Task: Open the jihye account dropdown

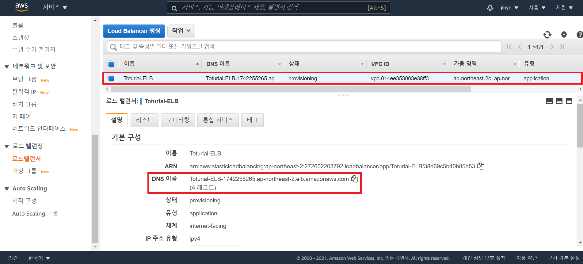Action: (x=509, y=8)
